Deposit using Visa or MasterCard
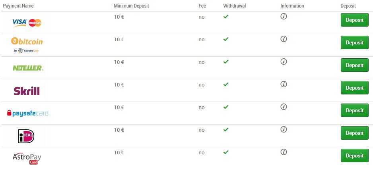Screen dimensions: 373x169 point(354,20)
